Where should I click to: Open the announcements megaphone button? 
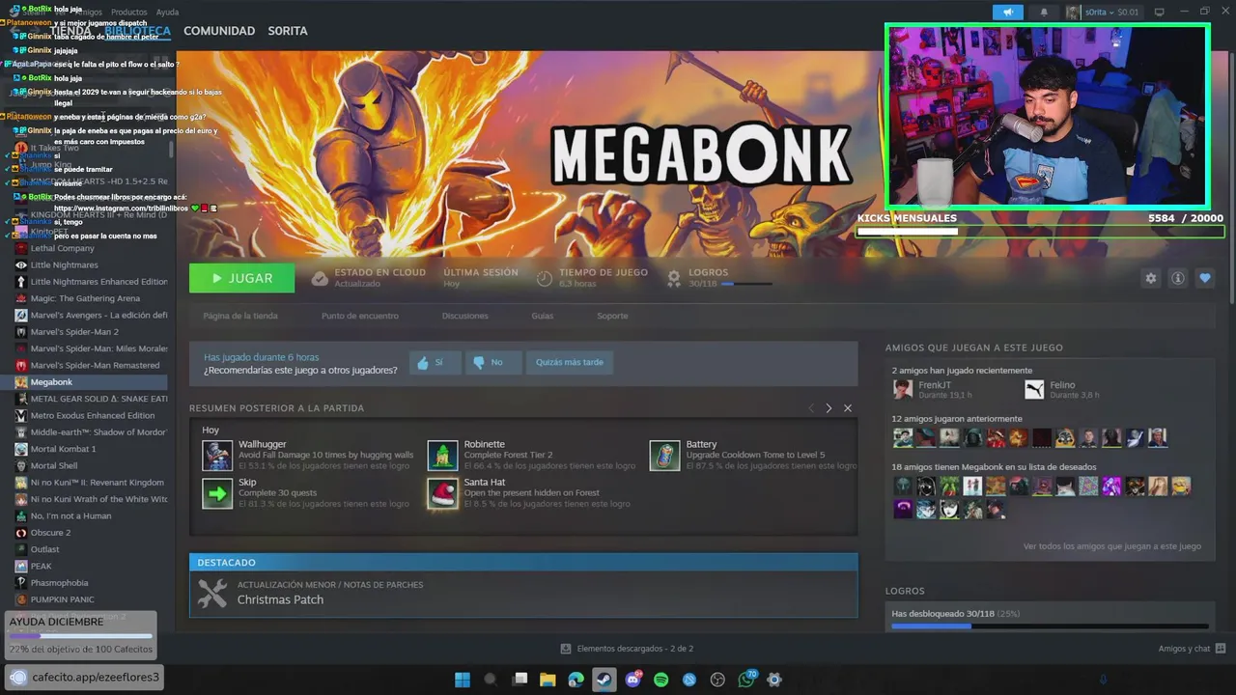1007,13
